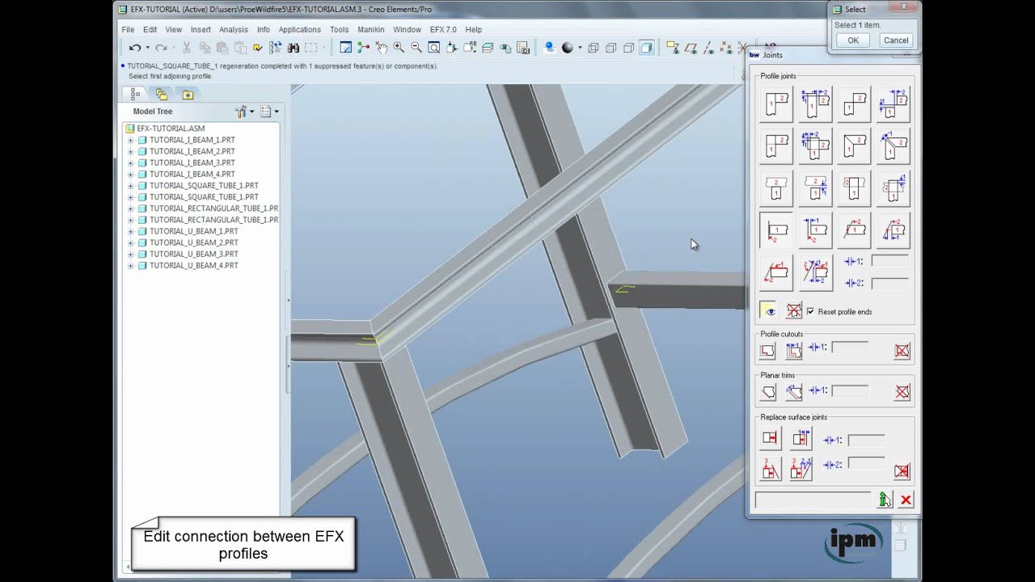Select the T-joint with offset icon
This screenshot has width=1035, height=582.
[815, 188]
